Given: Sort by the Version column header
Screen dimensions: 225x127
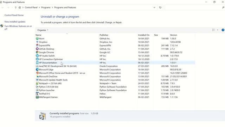Looking at the screenshot, I should [173, 35].
